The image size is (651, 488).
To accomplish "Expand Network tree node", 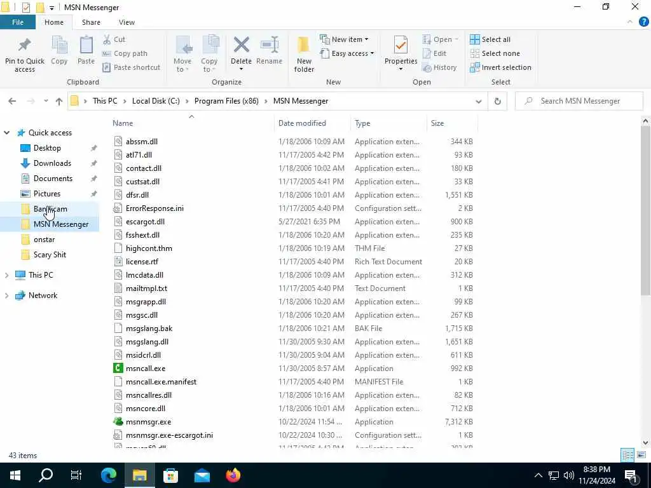I will tap(6, 295).
